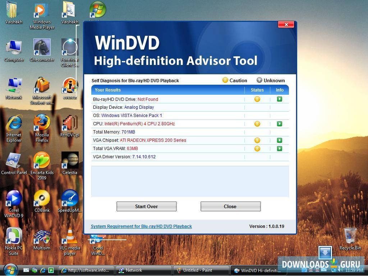Image resolution: width=368 pixels, height=276 pixels.
Task: Click caution status icon for Blu-ray drive
Action: tap(257, 99)
